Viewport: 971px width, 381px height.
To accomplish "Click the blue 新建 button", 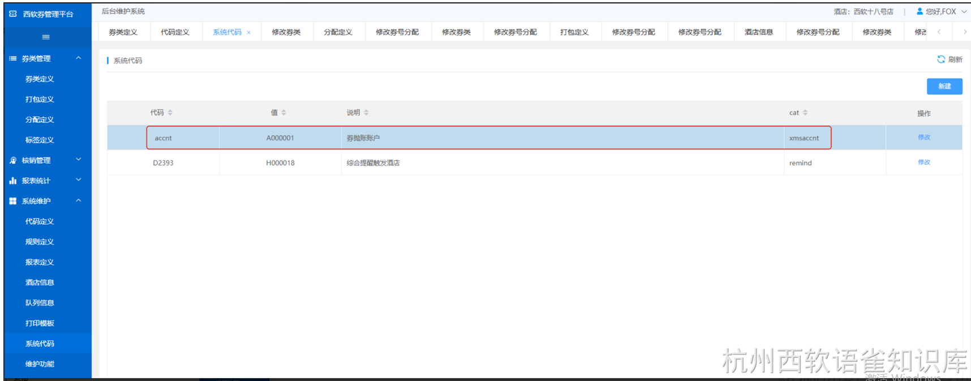I will click(944, 86).
